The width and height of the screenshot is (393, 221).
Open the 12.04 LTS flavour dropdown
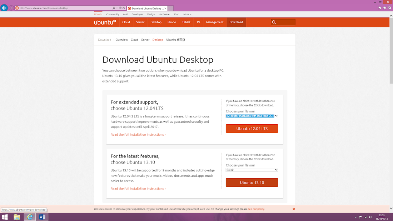coord(252,116)
